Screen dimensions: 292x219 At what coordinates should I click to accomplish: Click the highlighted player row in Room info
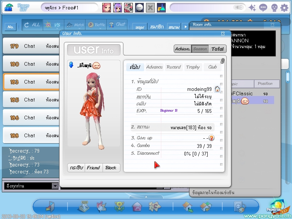tap(253, 101)
